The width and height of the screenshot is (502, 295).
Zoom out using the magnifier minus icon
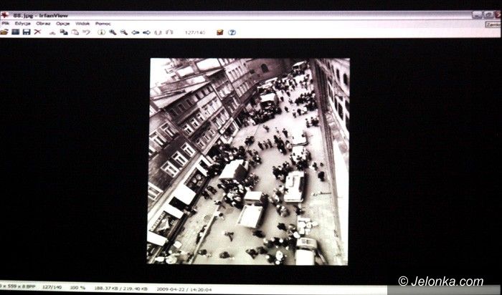(123, 32)
